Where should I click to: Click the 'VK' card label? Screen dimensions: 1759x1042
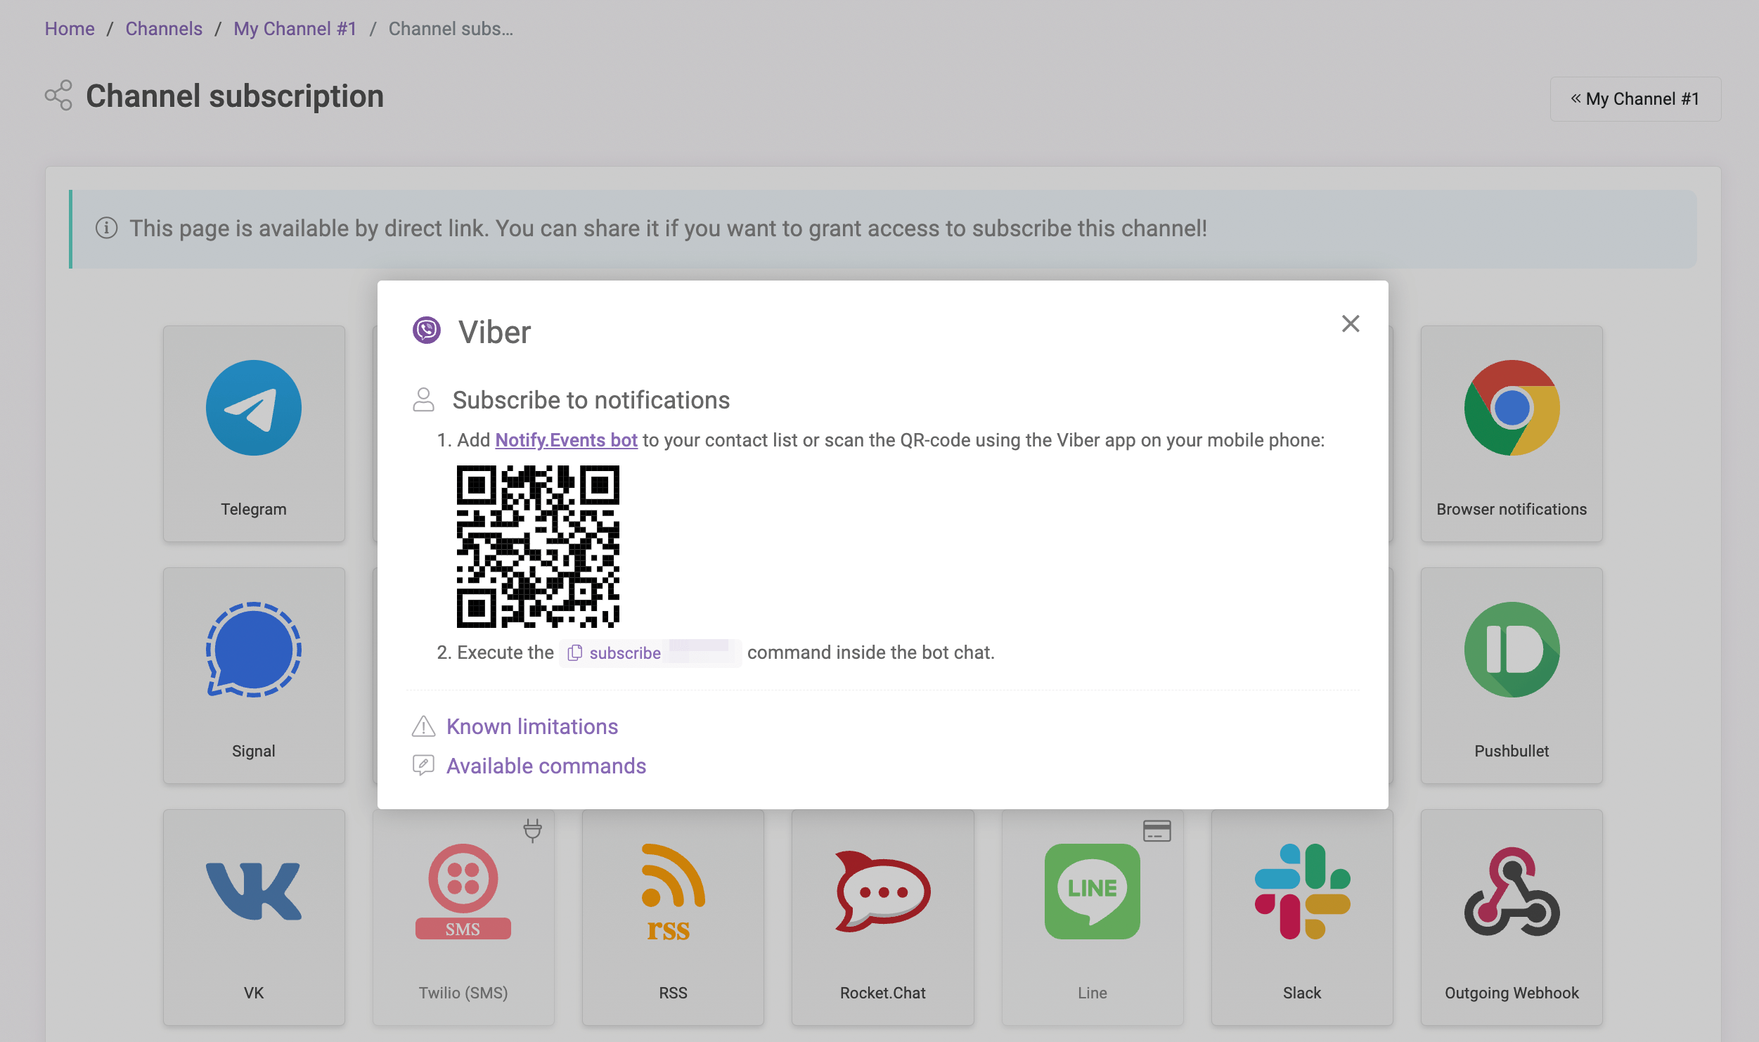point(254,993)
